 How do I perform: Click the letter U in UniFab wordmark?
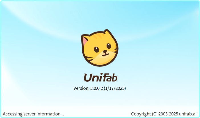(88, 78)
